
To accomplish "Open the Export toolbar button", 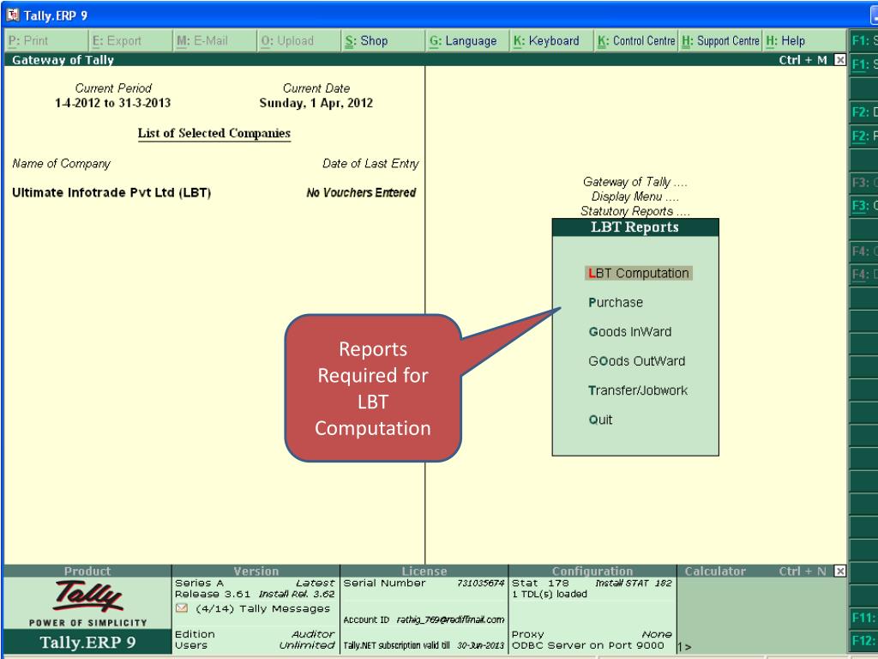I will click(130, 41).
